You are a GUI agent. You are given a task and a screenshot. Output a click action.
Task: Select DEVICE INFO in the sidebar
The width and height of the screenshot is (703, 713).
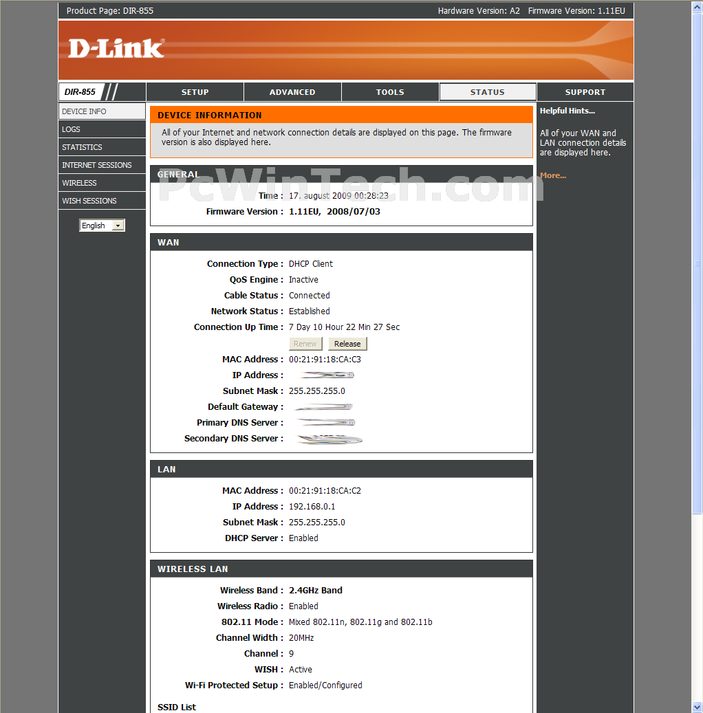102,111
